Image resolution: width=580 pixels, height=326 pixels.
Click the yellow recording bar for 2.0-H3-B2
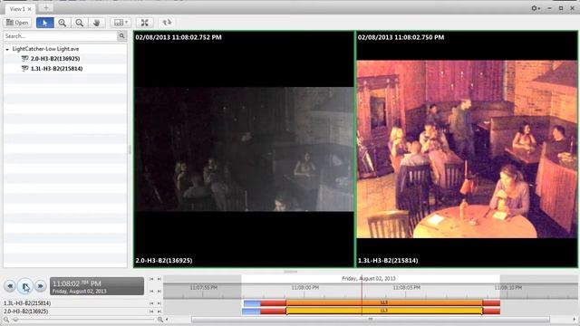pyautogui.click(x=384, y=312)
